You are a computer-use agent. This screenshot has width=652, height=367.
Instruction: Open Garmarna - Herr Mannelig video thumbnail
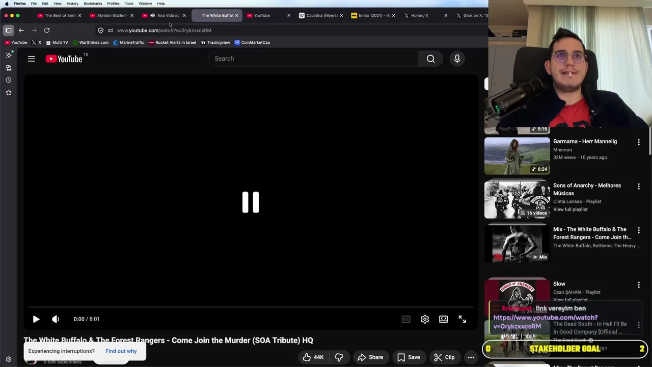click(x=517, y=156)
